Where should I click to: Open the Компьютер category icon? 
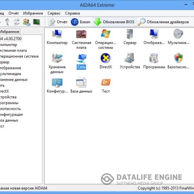[x=57, y=34]
